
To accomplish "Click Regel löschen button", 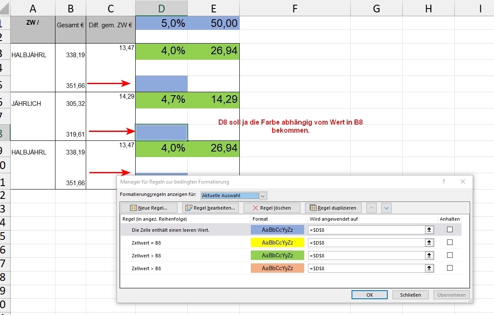I will (272, 208).
